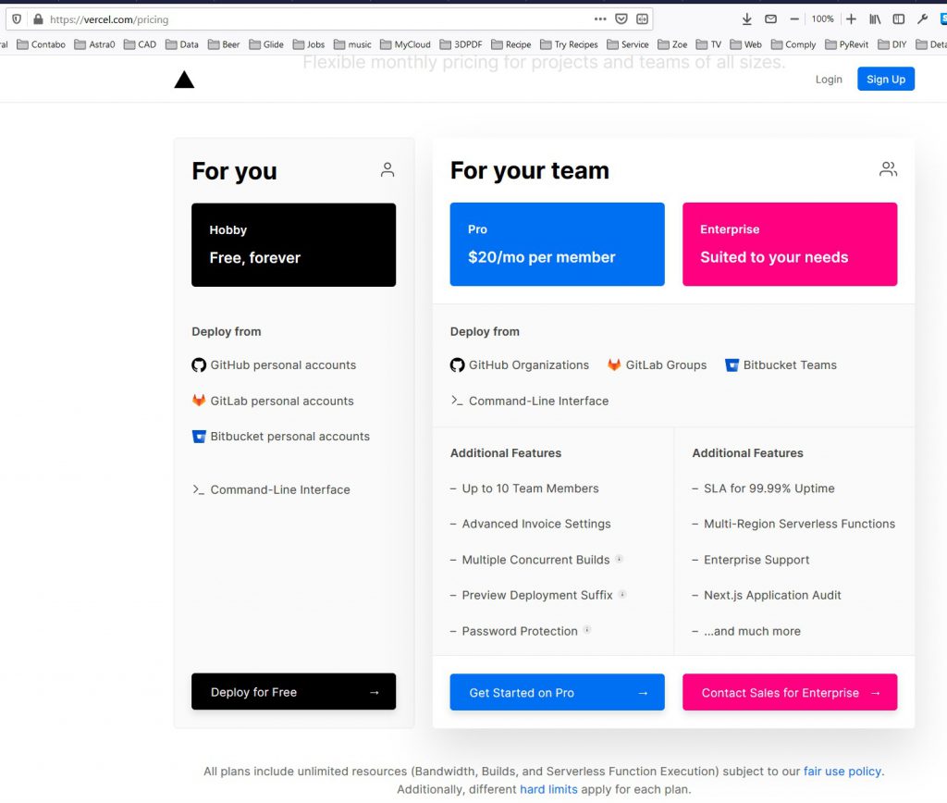Open the Jobs bookmark folder
This screenshot has width=947, height=803.
[308, 44]
